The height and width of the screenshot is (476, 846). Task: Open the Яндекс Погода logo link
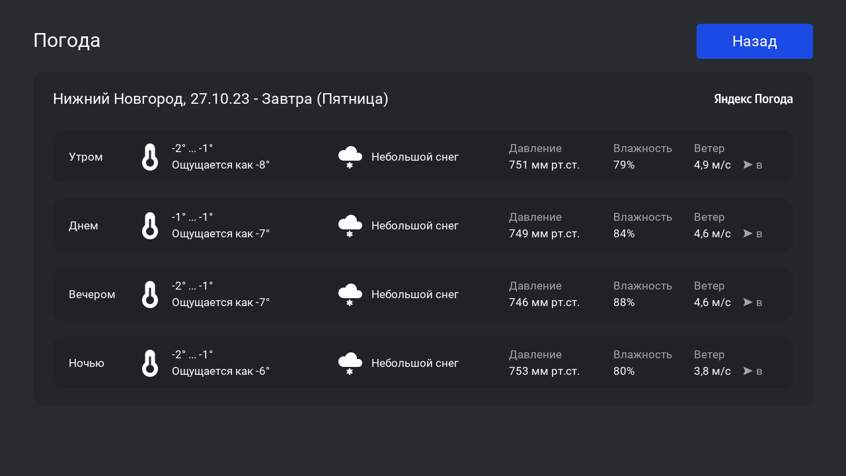pyautogui.click(x=753, y=99)
